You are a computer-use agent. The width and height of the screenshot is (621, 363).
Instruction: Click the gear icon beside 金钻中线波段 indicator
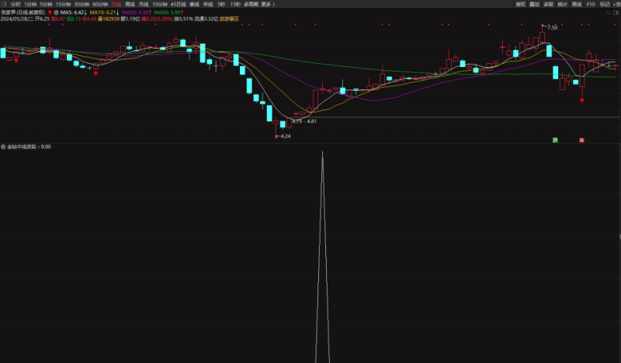click(x=3, y=146)
